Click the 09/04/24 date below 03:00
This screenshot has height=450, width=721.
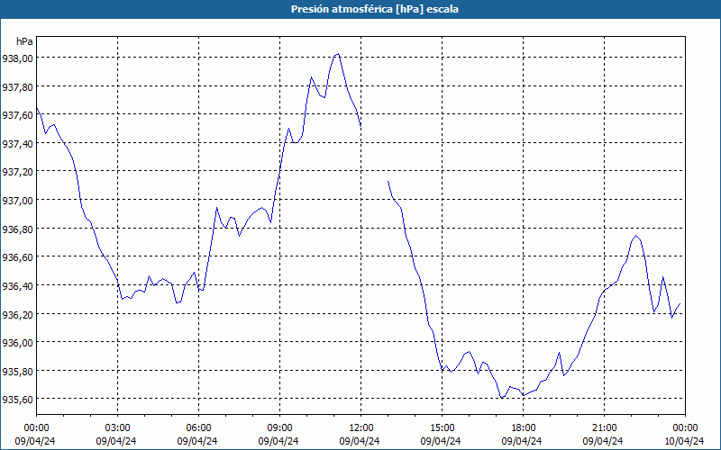click(116, 441)
